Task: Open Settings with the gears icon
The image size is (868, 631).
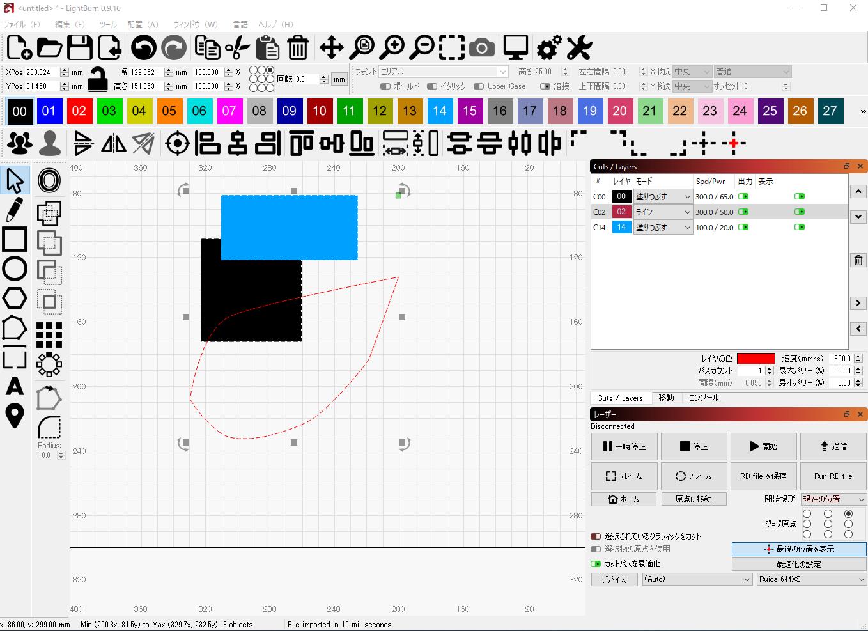Action: pos(549,47)
